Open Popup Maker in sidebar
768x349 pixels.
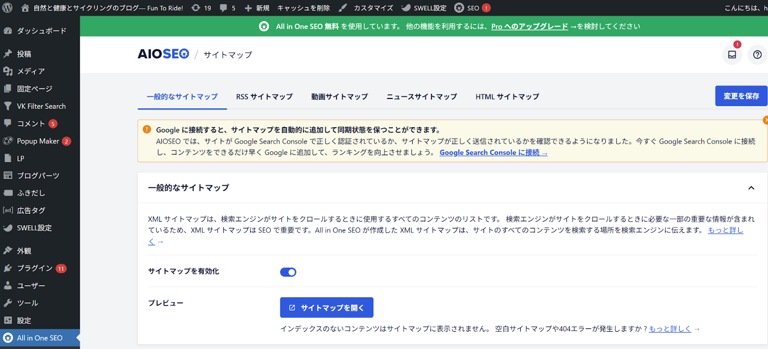click(40, 141)
